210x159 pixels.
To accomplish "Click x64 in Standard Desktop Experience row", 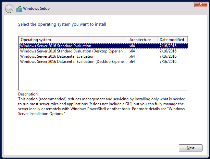I will 132,51.
